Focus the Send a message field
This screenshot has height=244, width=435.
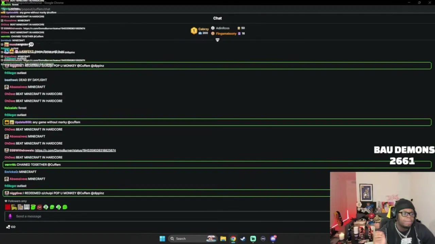coord(167,216)
